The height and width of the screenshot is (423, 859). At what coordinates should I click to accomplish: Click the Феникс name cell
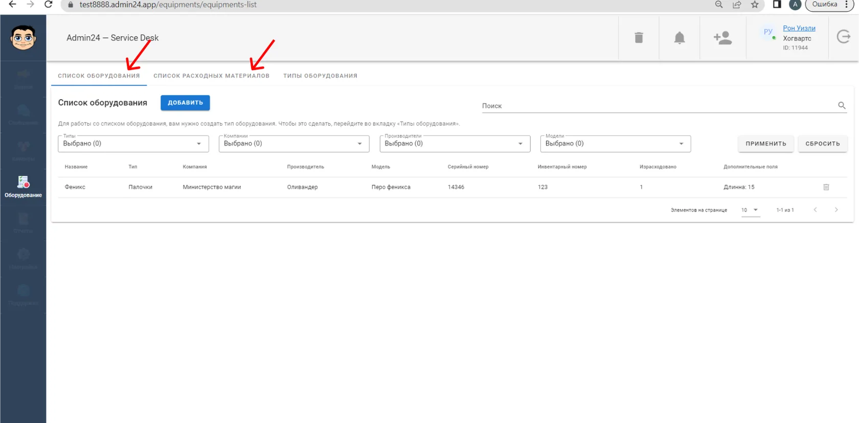click(x=75, y=187)
